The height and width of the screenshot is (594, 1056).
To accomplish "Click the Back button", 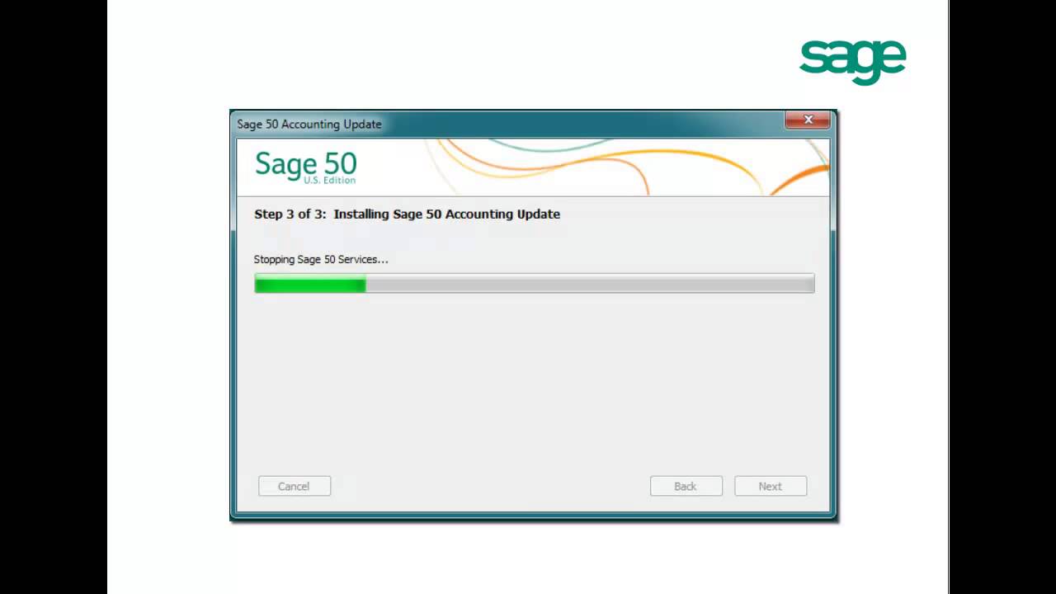I will (x=686, y=486).
